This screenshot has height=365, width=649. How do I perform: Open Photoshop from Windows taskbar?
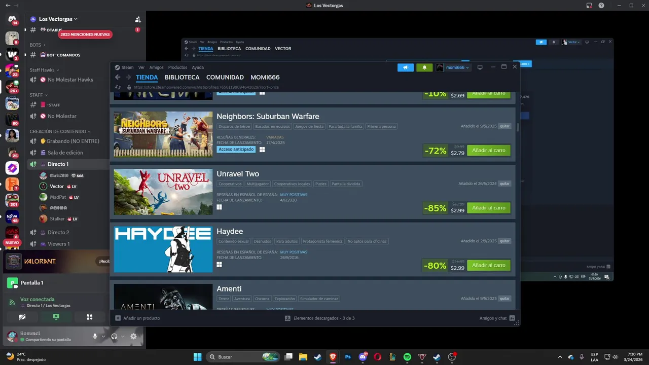click(x=348, y=357)
